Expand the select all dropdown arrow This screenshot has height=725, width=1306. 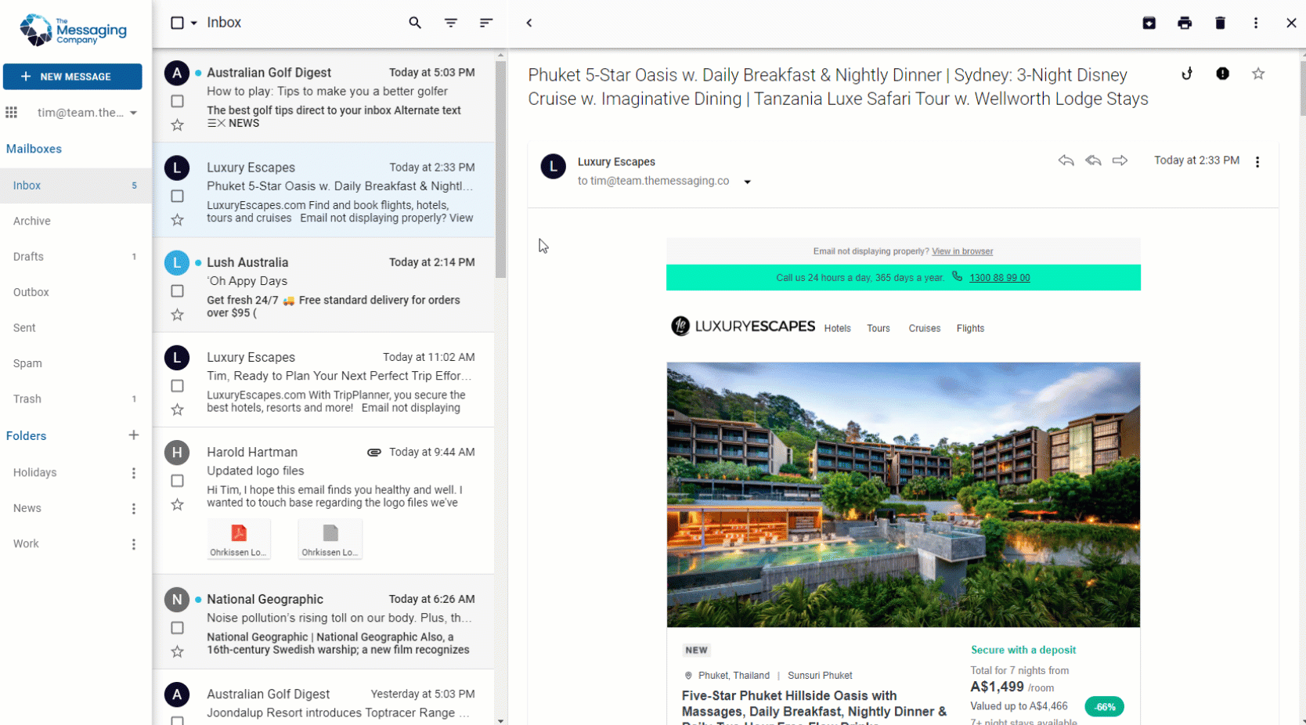pos(194,23)
